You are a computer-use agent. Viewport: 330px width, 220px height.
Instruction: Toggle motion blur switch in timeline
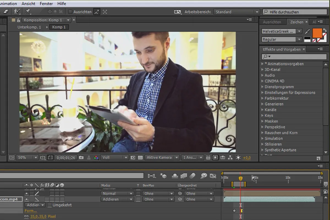[193, 175]
